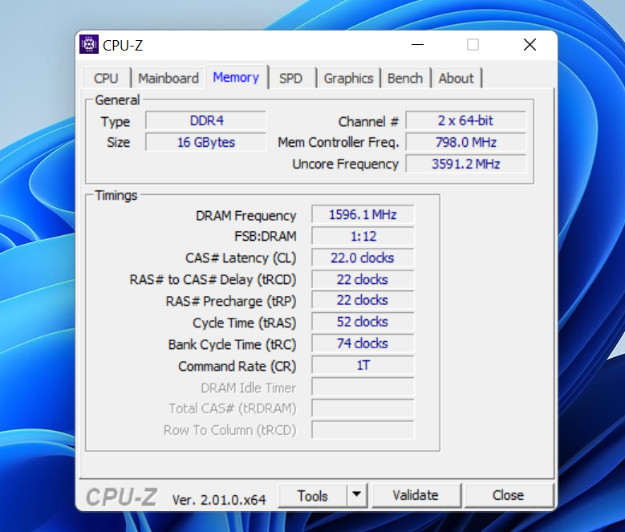This screenshot has width=625, height=532.
Task: Click the 1:12 FSB:DRAM ratio value
Action: pyautogui.click(x=363, y=237)
